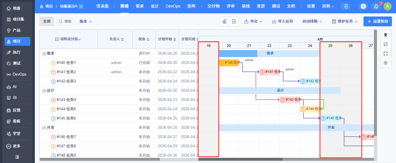
Task: Open the 导出 dropdown
Action: pyautogui.click(x=253, y=21)
